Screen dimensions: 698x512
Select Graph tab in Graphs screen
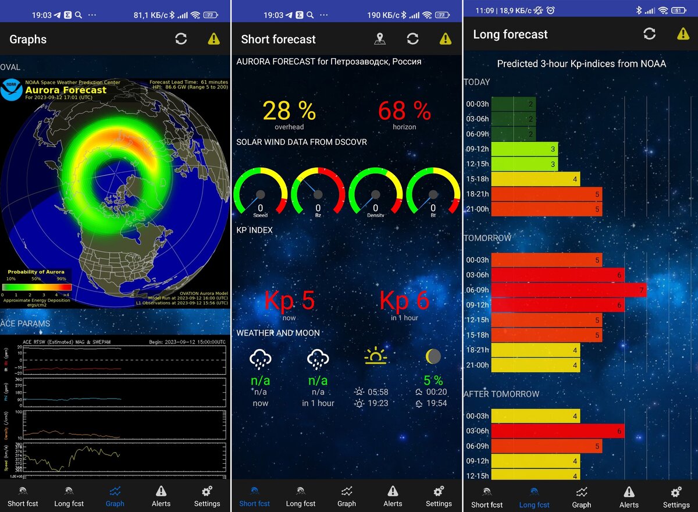tap(115, 496)
